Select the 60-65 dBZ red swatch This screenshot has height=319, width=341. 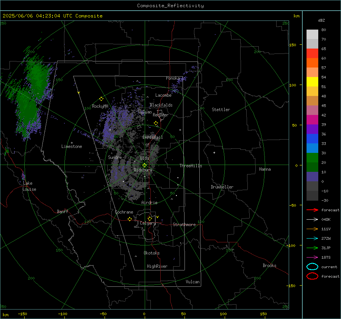coord(312,53)
